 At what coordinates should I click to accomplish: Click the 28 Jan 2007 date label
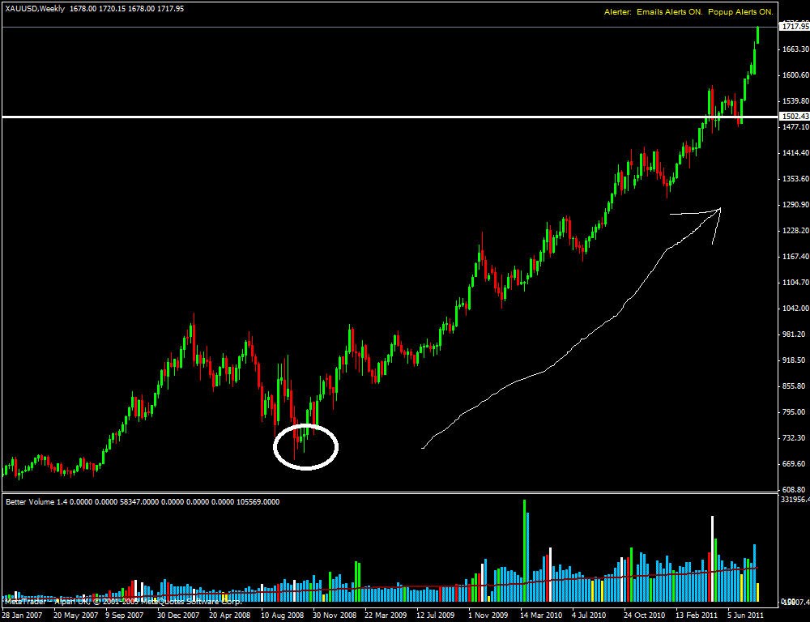tap(21, 616)
